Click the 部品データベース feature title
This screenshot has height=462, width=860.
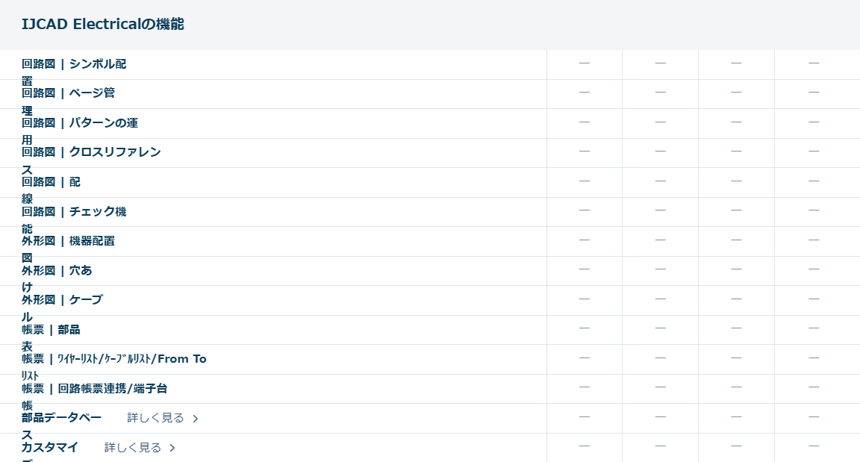pyautogui.click(x=61, y=418)
